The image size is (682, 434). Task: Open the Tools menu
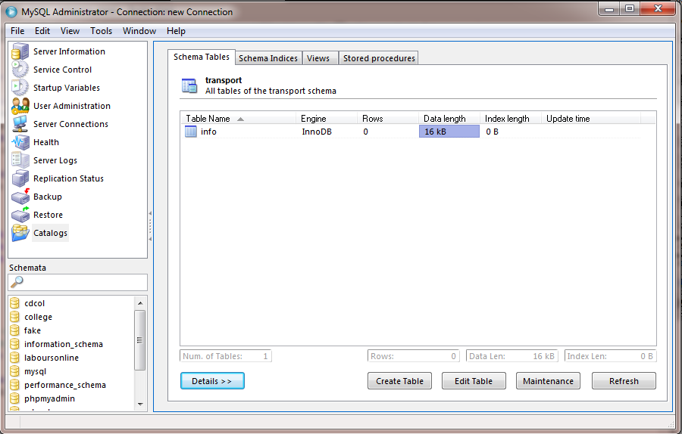[x=101, y=31]
